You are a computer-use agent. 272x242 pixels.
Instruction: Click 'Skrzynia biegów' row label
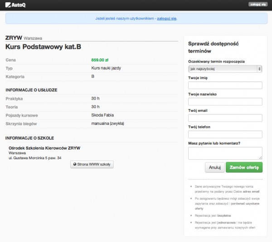click(x=21, y=124)
